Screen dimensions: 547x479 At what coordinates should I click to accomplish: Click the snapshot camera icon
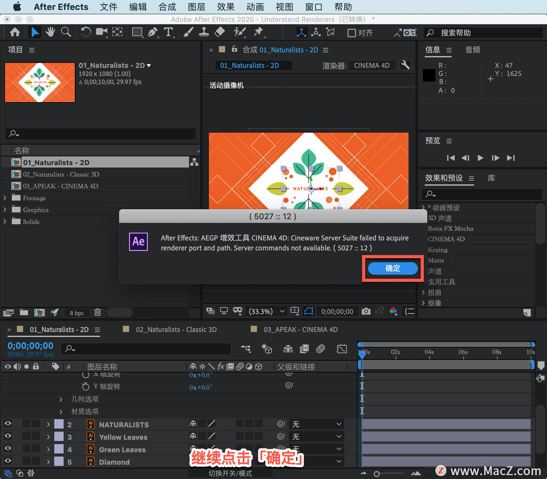tap(366, 311)
